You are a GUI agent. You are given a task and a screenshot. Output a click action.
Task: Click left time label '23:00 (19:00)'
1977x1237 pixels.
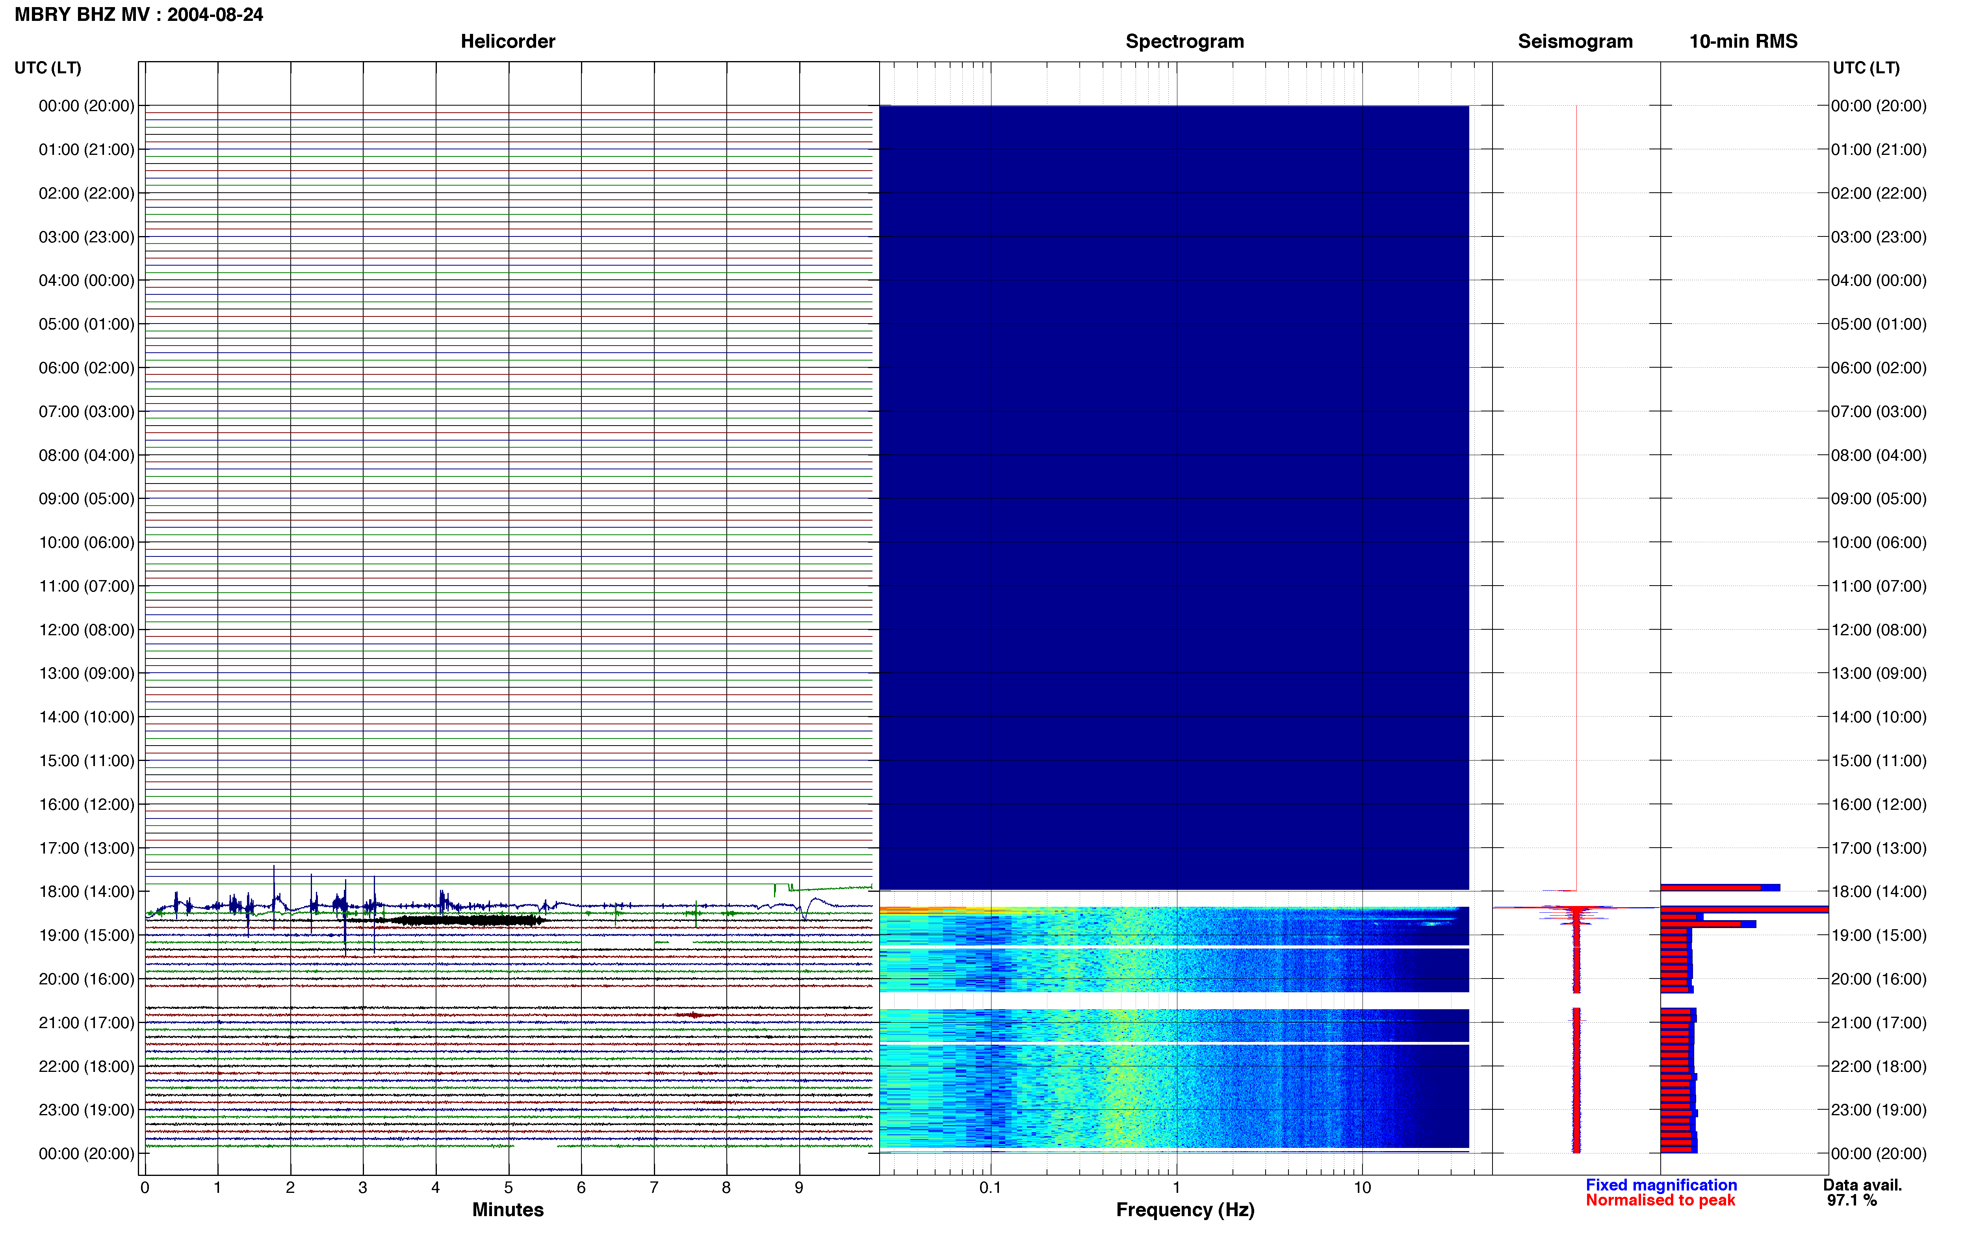click(x=87, y=1110)
